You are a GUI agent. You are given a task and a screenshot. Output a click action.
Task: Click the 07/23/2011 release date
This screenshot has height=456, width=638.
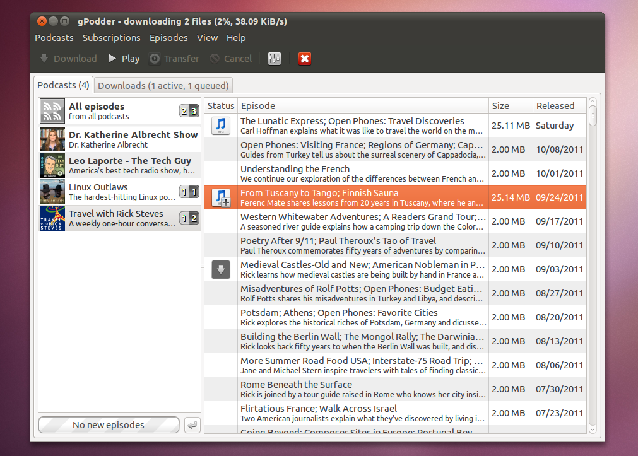click(x=560, y=413)
